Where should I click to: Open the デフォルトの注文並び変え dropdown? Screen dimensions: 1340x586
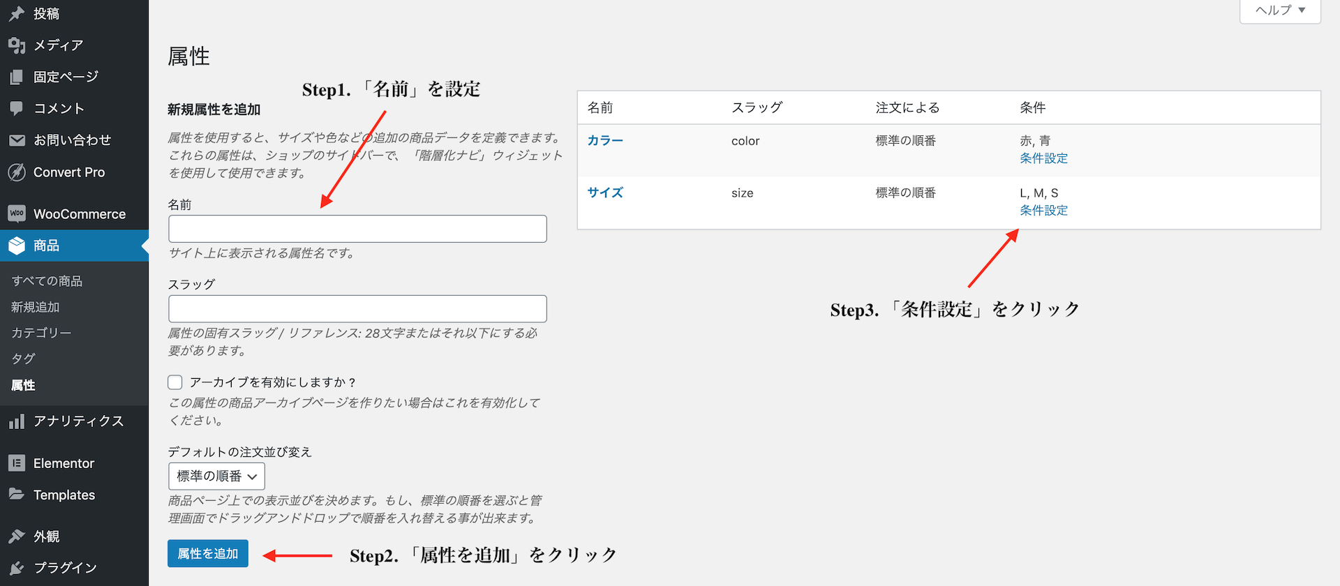tap(216, 476)
